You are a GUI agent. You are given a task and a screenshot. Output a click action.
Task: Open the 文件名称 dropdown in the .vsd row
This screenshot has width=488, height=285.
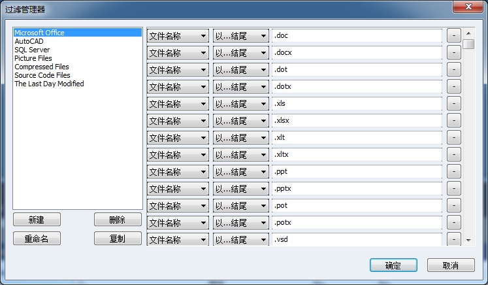tap(178, 239)
